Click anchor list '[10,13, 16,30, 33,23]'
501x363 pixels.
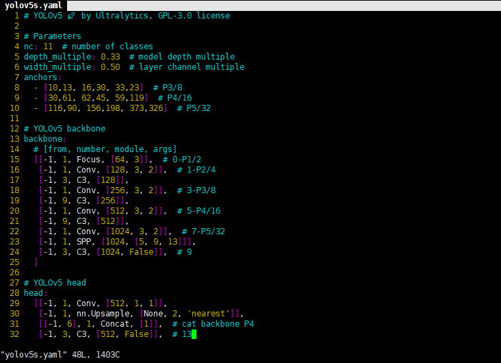coord(93,87)
